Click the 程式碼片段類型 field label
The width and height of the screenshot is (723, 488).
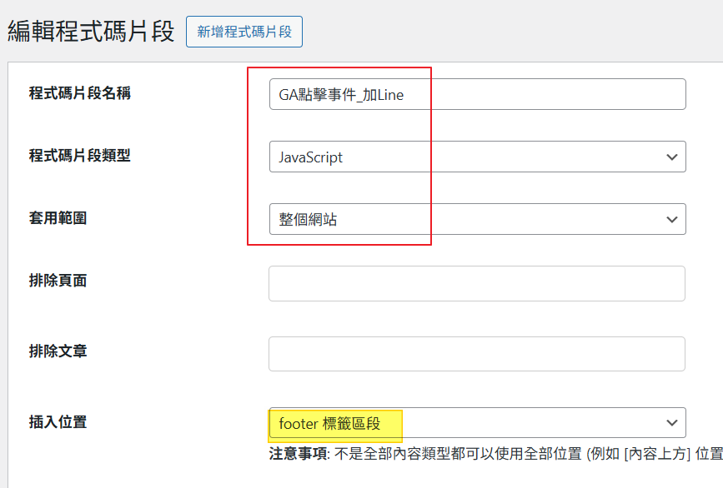tap(79, 156)
